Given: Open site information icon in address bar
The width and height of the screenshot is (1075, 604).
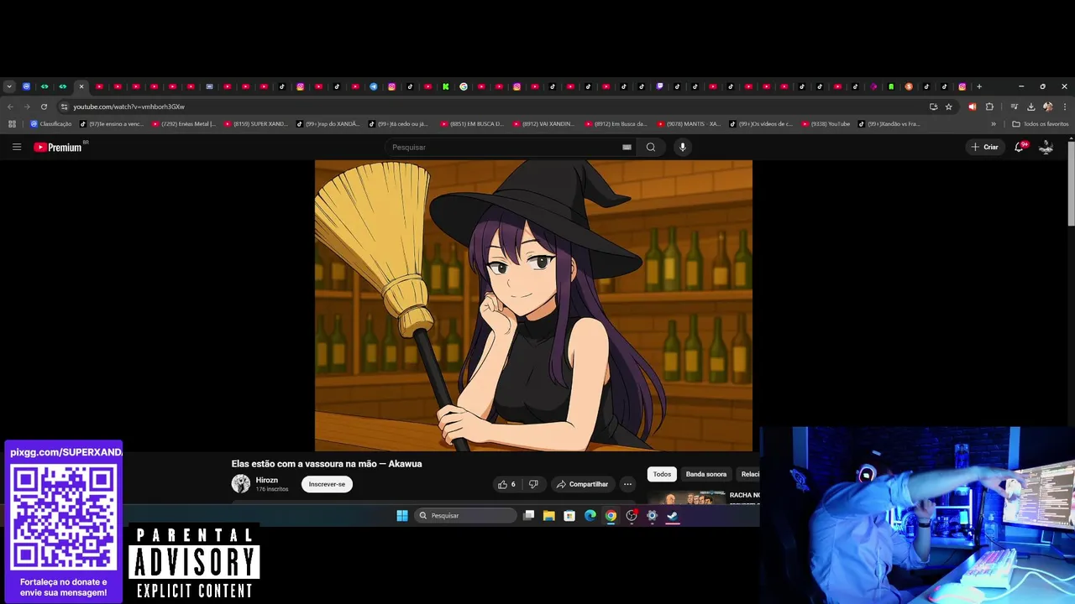Looking at the screenshot, I should pos(64,107).
